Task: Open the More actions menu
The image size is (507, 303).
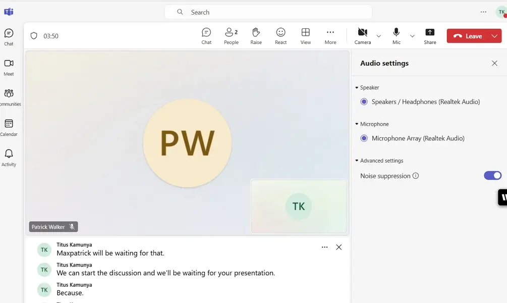Action: (x=330, y=36)
